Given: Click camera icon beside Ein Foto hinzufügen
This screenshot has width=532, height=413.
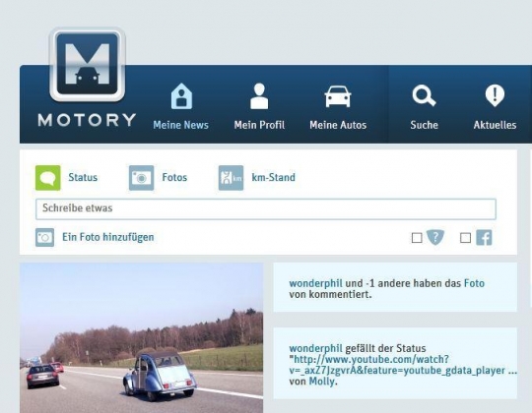Looking at the screenshot, I should coord(44,237).
